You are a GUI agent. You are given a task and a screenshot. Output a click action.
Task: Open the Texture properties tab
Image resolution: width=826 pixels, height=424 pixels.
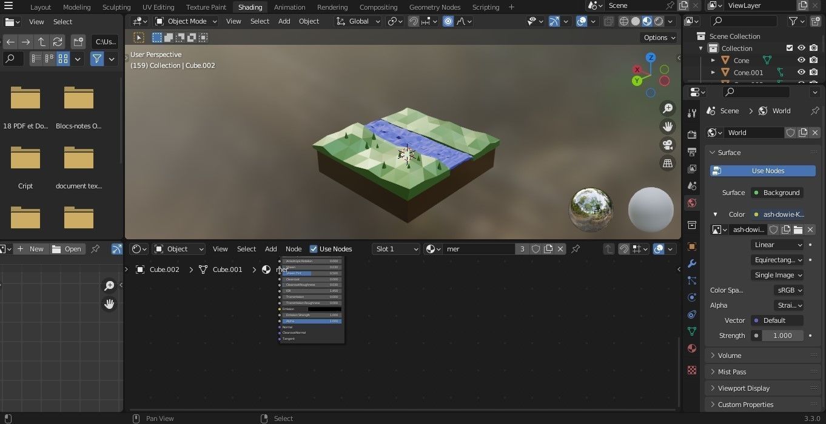[692, 369]
